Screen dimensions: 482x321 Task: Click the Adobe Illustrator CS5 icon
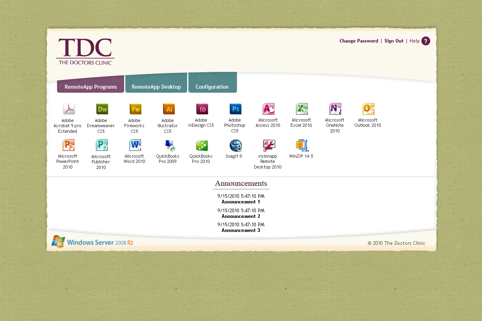[x=169, y=109]
